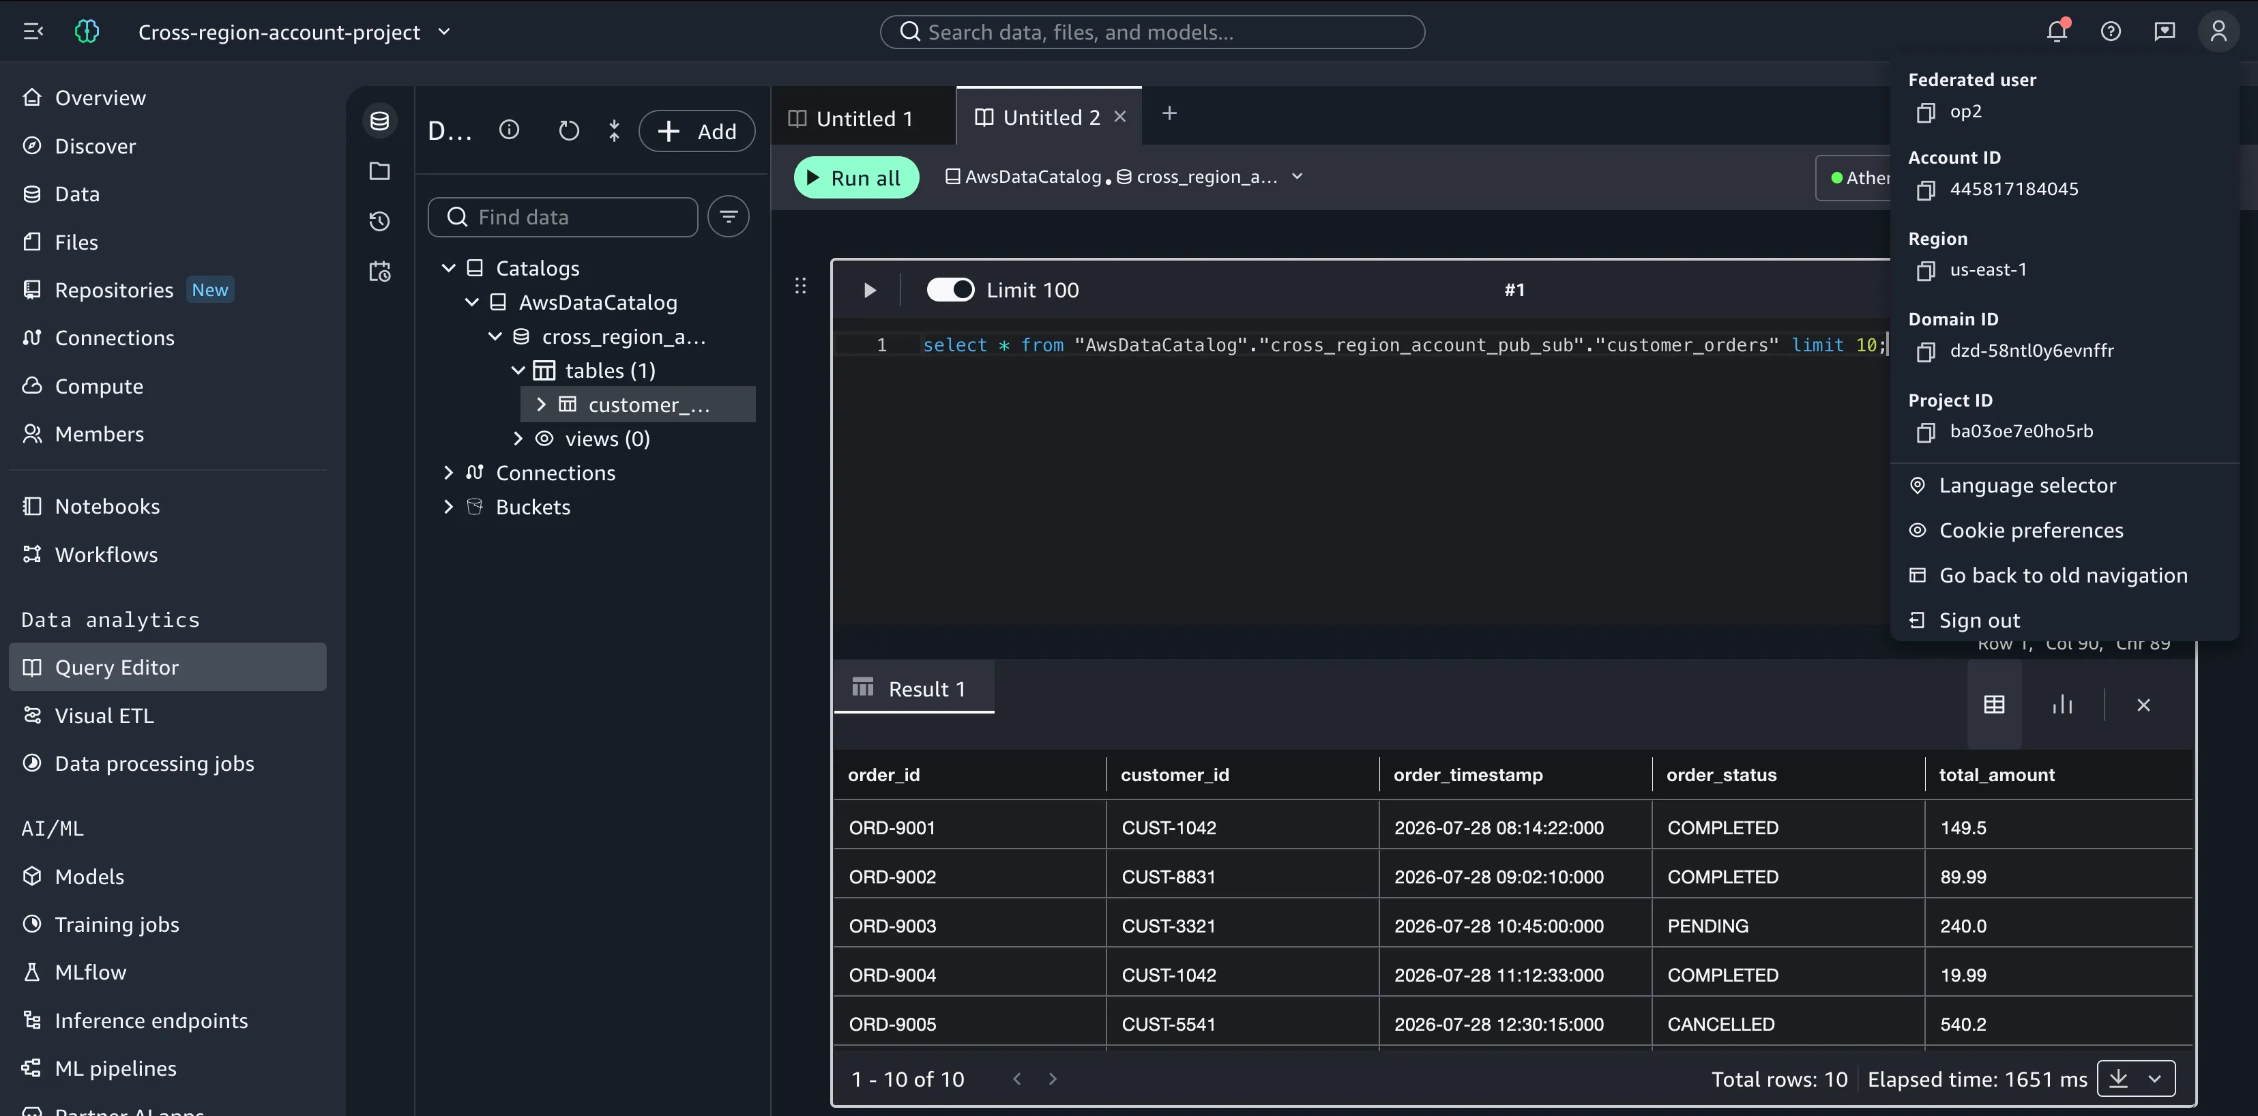Viewport: 2258px width, 1116px height.
Task: Open the files folder side icon
Action: point(379,171)
